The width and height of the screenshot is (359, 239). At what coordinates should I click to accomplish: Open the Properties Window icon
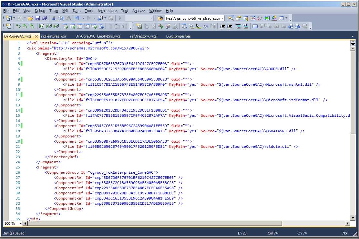tap(238, 18)
